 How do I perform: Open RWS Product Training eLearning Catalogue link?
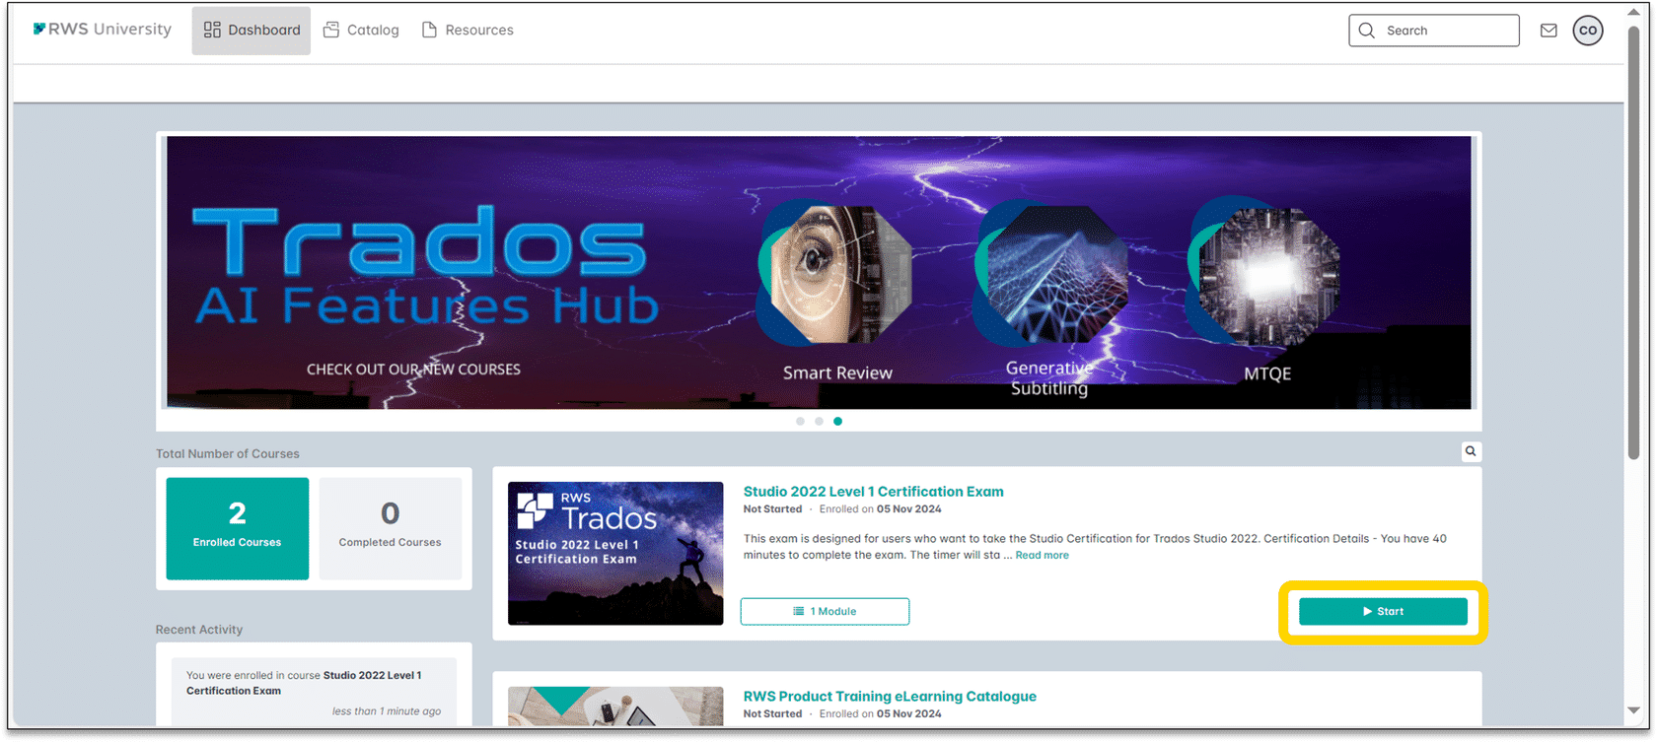(890, 697)
